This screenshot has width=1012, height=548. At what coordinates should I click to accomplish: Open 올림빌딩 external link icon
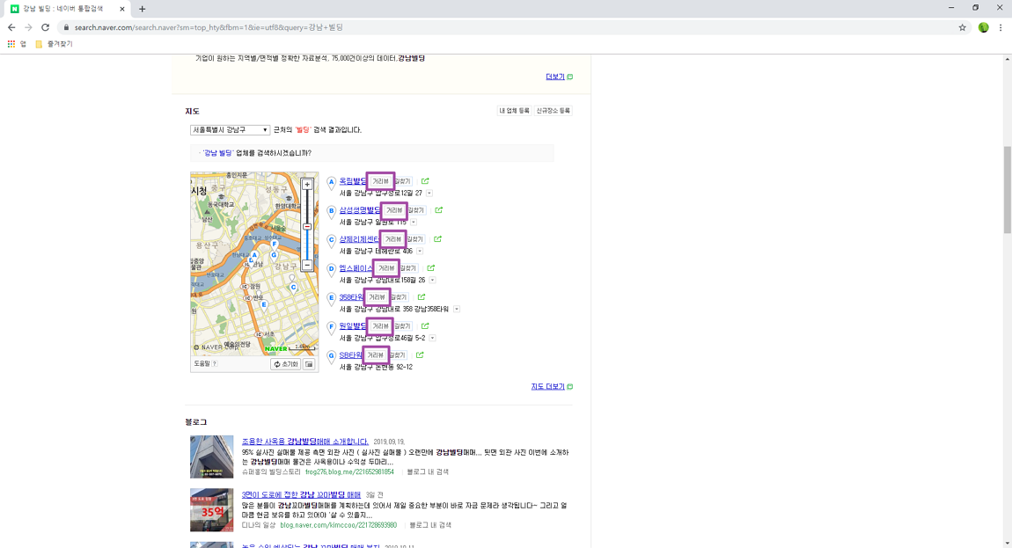point(425,181)
